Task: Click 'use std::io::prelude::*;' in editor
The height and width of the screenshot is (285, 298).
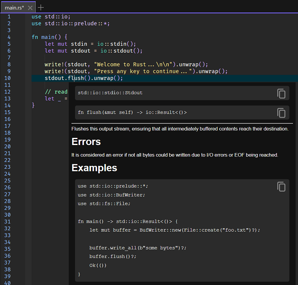Action: tap(71, 23)
